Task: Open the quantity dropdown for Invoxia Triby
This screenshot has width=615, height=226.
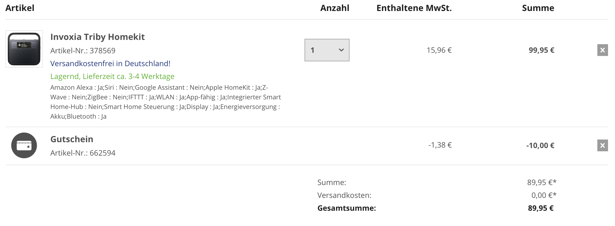Action: click(x=327, y=50)
